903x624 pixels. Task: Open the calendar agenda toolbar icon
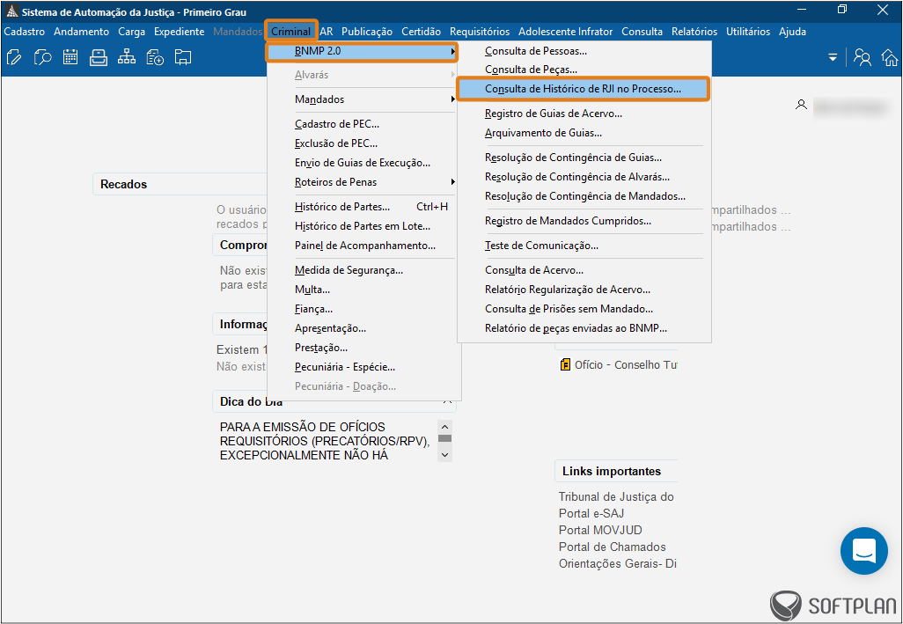(x=70, y=57)
